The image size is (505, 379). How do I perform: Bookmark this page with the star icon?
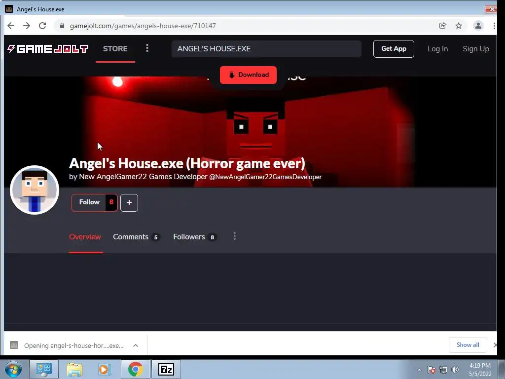459,26
